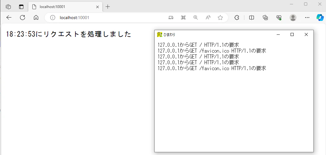Open the browser Extensions puzzle icon
Viewport: 326px width, 155px height.
tap(237, 18)
